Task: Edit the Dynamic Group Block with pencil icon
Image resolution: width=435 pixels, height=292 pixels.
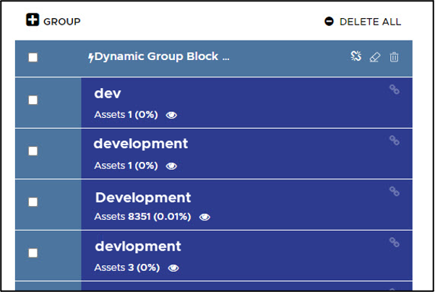Action: (375, 57)
